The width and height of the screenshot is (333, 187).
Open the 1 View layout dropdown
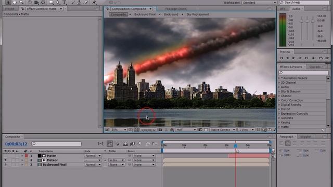tap(246, 129)
